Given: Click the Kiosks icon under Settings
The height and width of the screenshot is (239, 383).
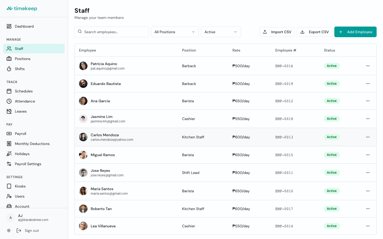Looking at the screenshot, I should point(9,186).
